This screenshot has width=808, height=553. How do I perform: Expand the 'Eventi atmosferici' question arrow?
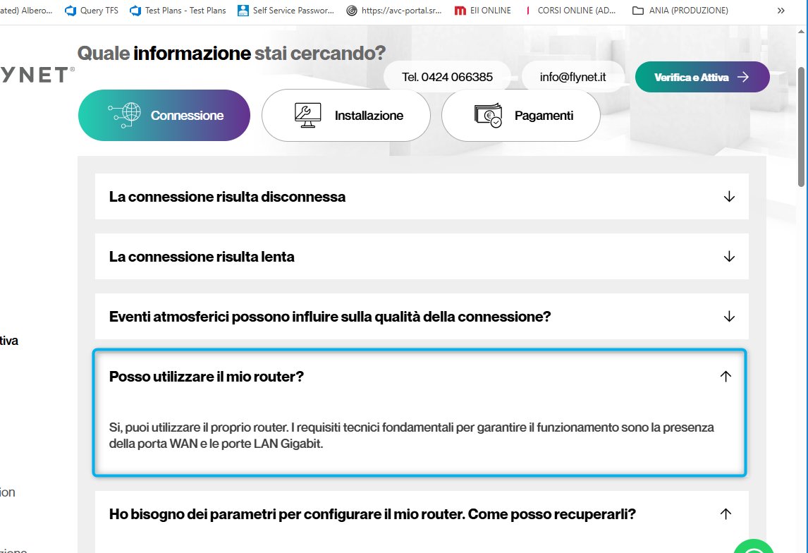tap(728, 317)
